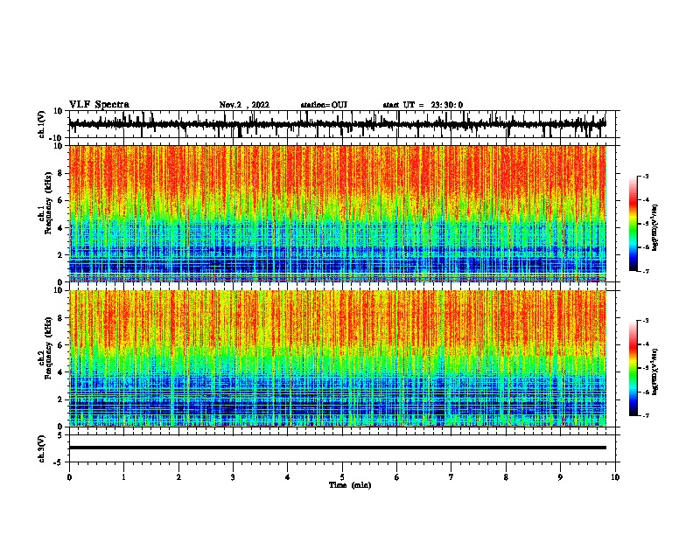
Task: Click the '6' kHz tick on ch.2 spectrogram
Action: click(x=60, y=345)
